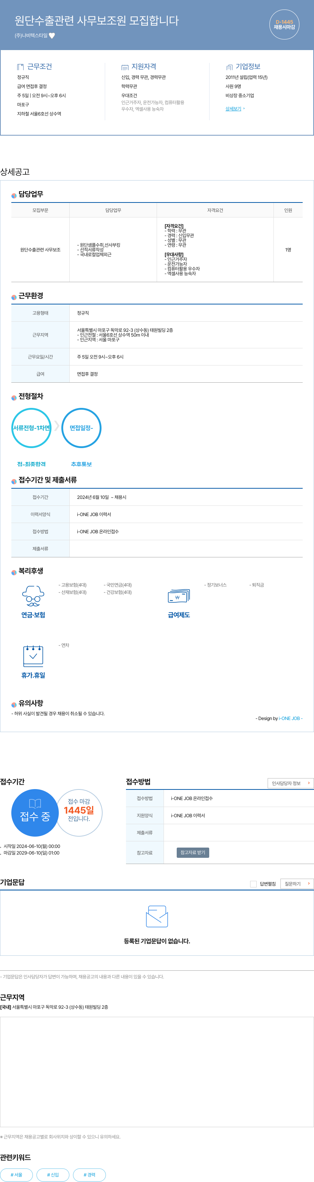
Task: Select the # 경력 keyword tag
Action: click(89, 1175)
